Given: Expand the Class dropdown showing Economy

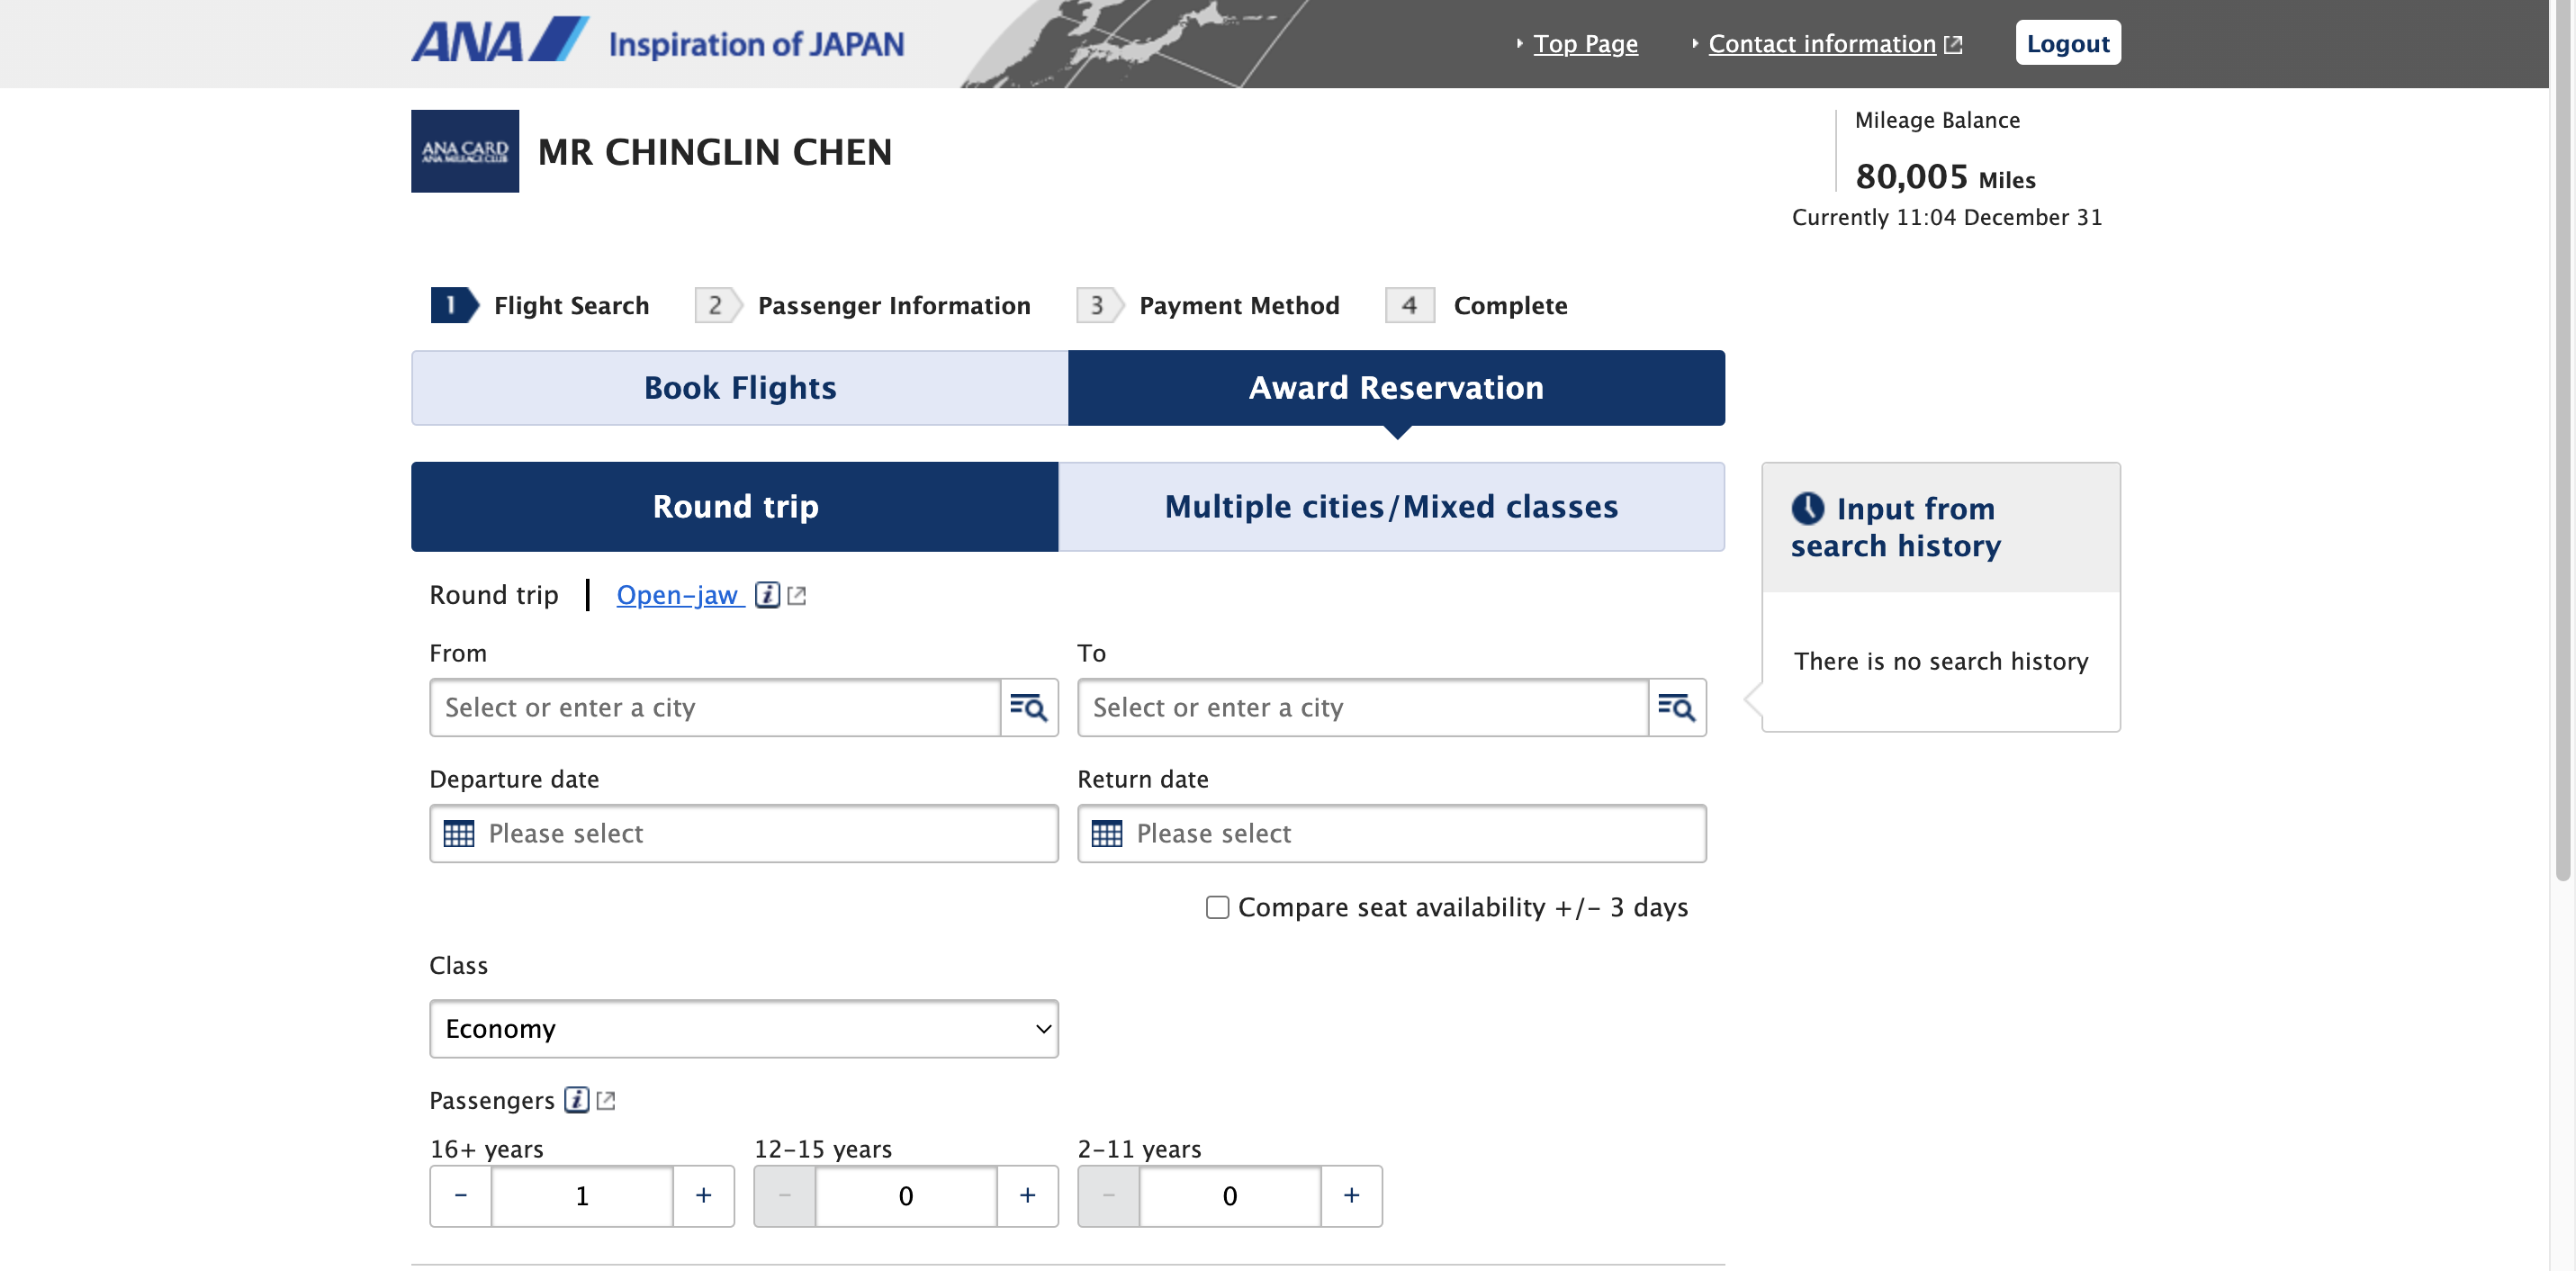Looking at the screenshot, I should coord(743,1028).
